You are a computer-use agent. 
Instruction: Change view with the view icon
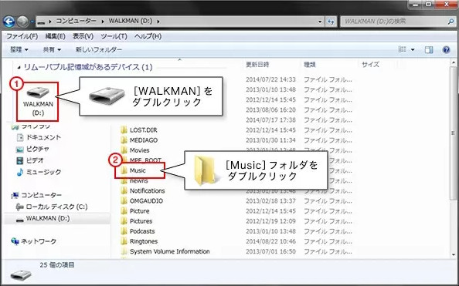pyautogui.click(x=403, y=49)
